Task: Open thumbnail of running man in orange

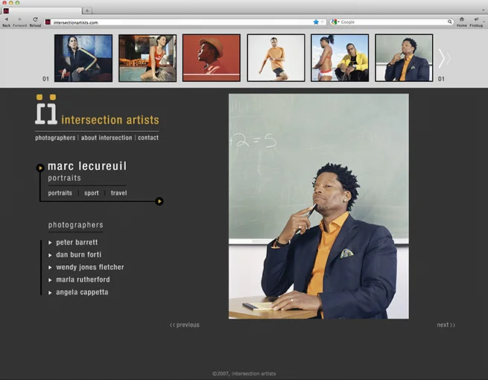Action: point(276,58)
